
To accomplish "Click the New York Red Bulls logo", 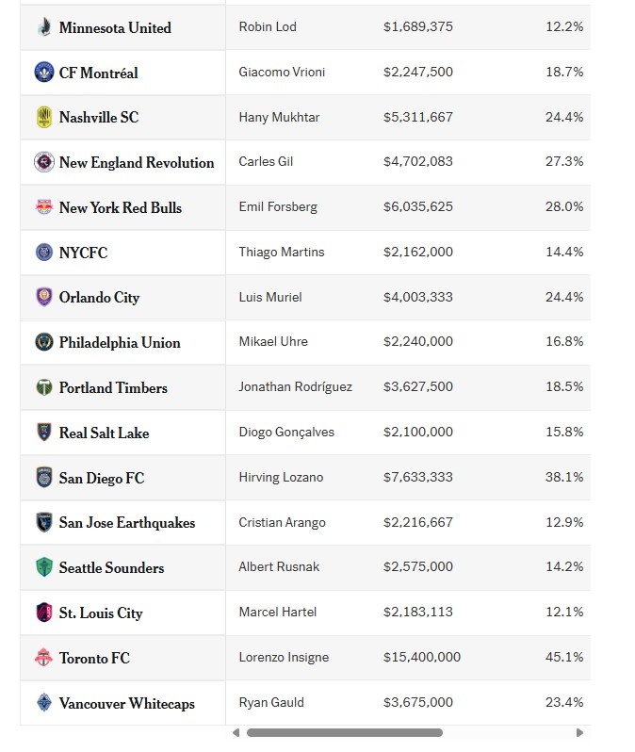I will coord(43,207).
